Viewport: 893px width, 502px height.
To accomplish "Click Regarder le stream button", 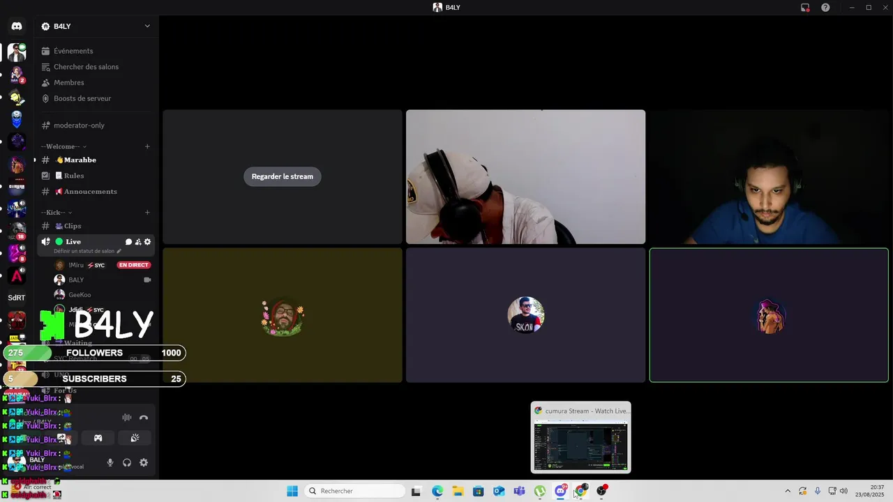I will coord(283,176).
